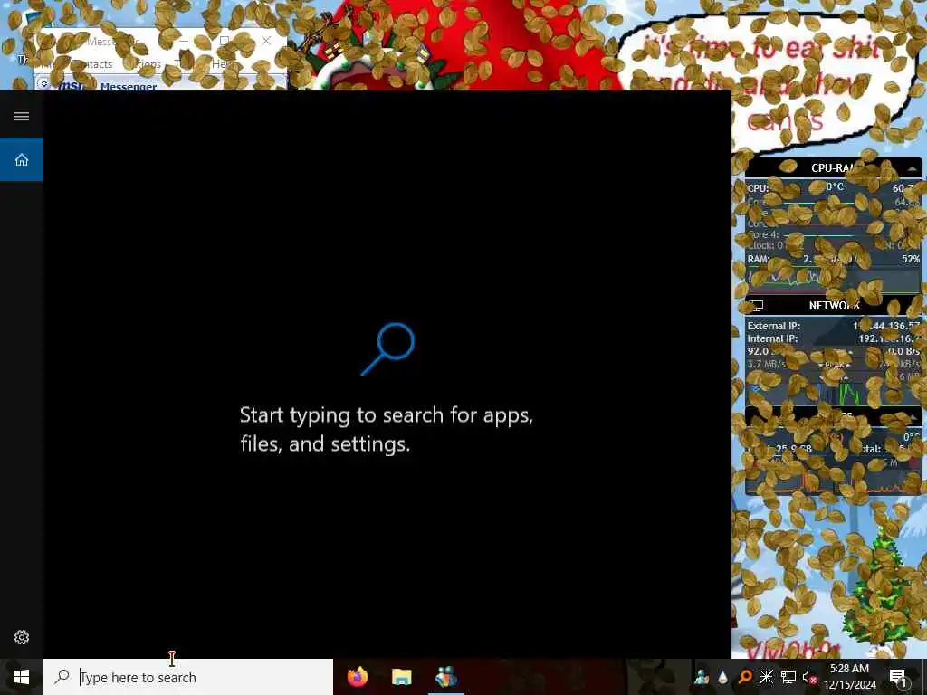Image resolution: width=927 pixels, height=695 pixels.
Task: Open the Action Center notifications icon
Action: coord(898,677)
